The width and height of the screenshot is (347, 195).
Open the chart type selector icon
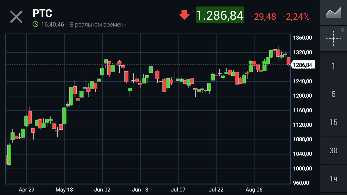[334, 13]
